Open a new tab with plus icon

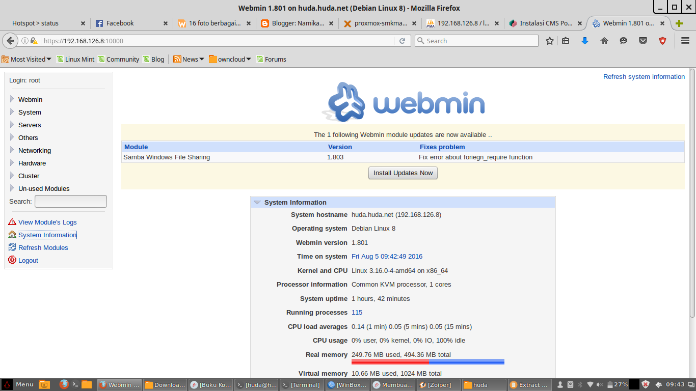pyautogui.click(x=679, y=23)
